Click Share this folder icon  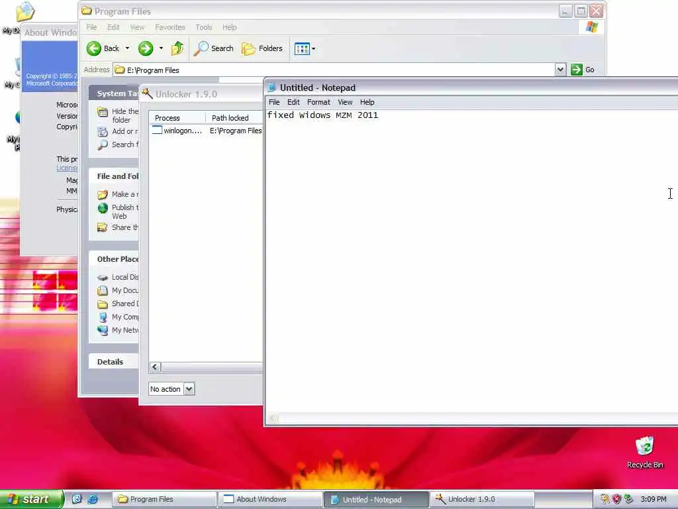click(103, 227)
